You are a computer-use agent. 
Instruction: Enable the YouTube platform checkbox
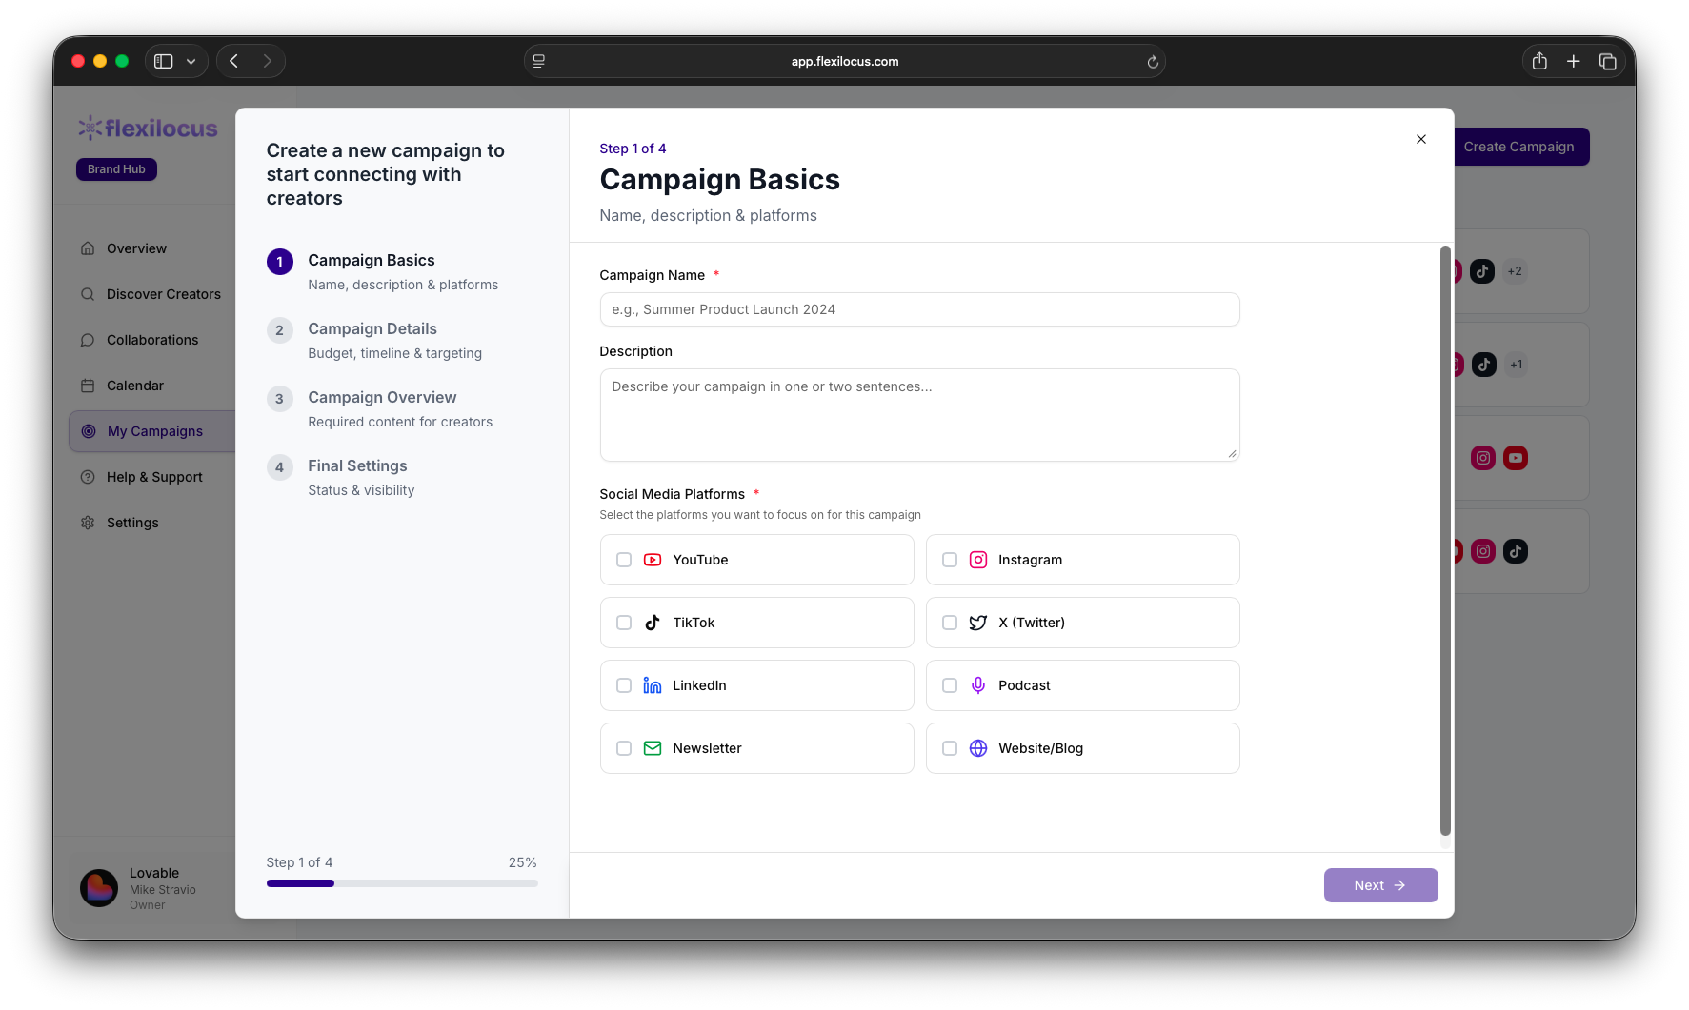(624, 560)
